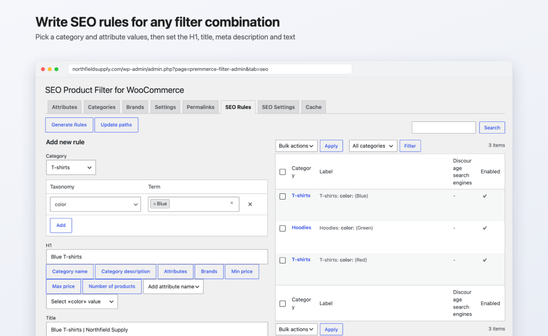Screen dimensions: 548x336
Task: Click the Hoodies: color: (Green) label
Action: click(346, 228)
